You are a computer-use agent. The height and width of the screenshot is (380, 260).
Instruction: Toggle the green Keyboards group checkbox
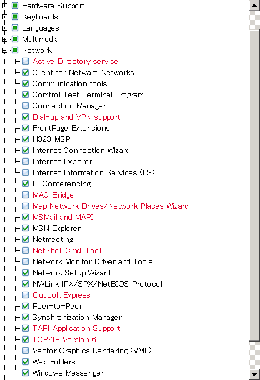click(x=15, y=17)
